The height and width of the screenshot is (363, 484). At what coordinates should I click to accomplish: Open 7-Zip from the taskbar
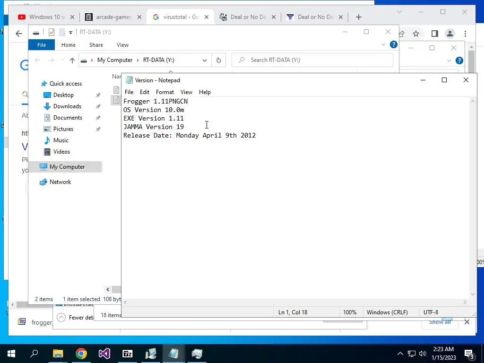point(128,354)
